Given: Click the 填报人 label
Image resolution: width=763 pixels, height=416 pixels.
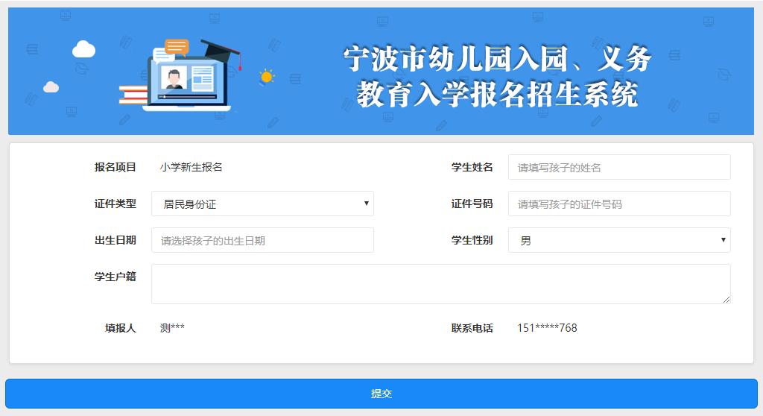Looking at the screenshot, I should (121, 328).
